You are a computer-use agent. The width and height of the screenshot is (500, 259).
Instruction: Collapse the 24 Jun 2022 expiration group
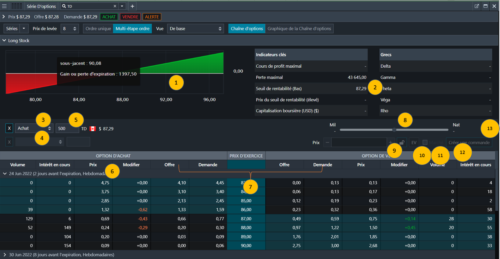(5, 173)
